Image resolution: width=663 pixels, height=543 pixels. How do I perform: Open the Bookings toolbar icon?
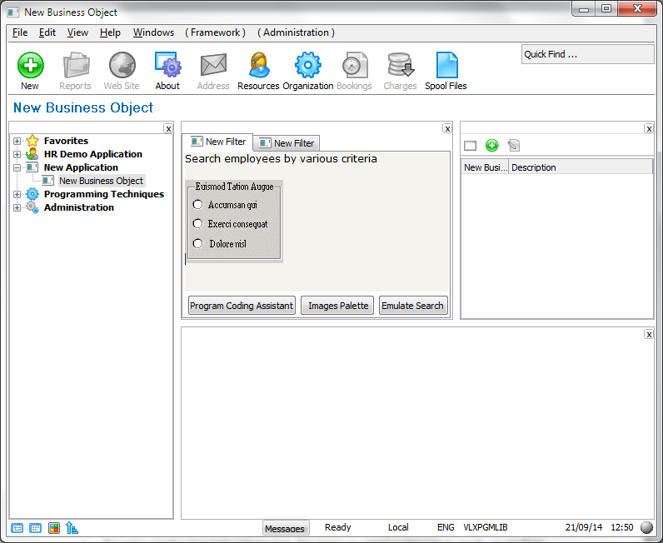[354, 66]
